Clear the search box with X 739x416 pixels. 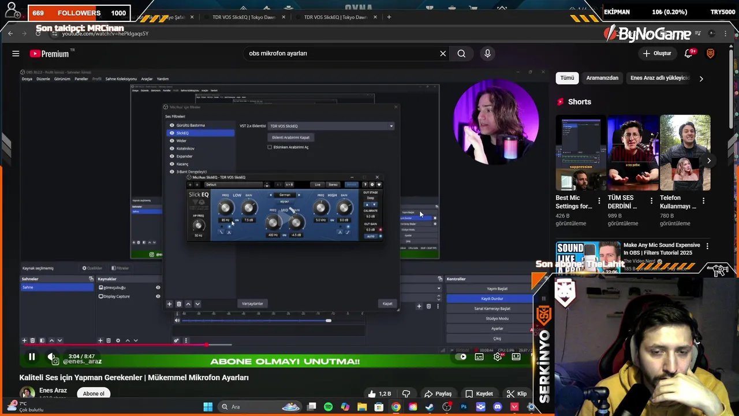pos(443,54)
